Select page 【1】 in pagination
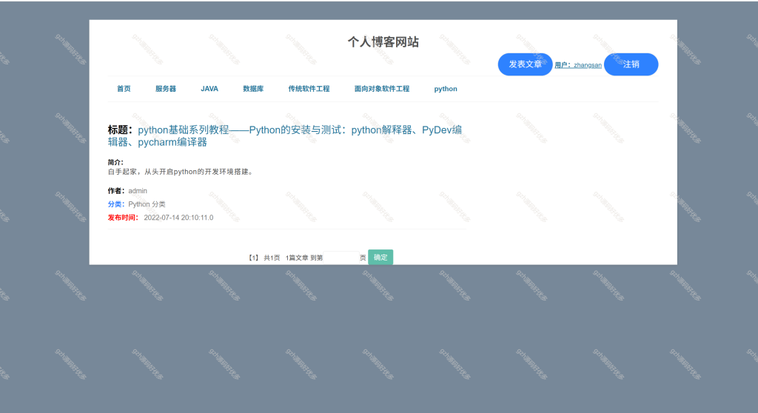This screenshot has width=758, height=413. 254,258
